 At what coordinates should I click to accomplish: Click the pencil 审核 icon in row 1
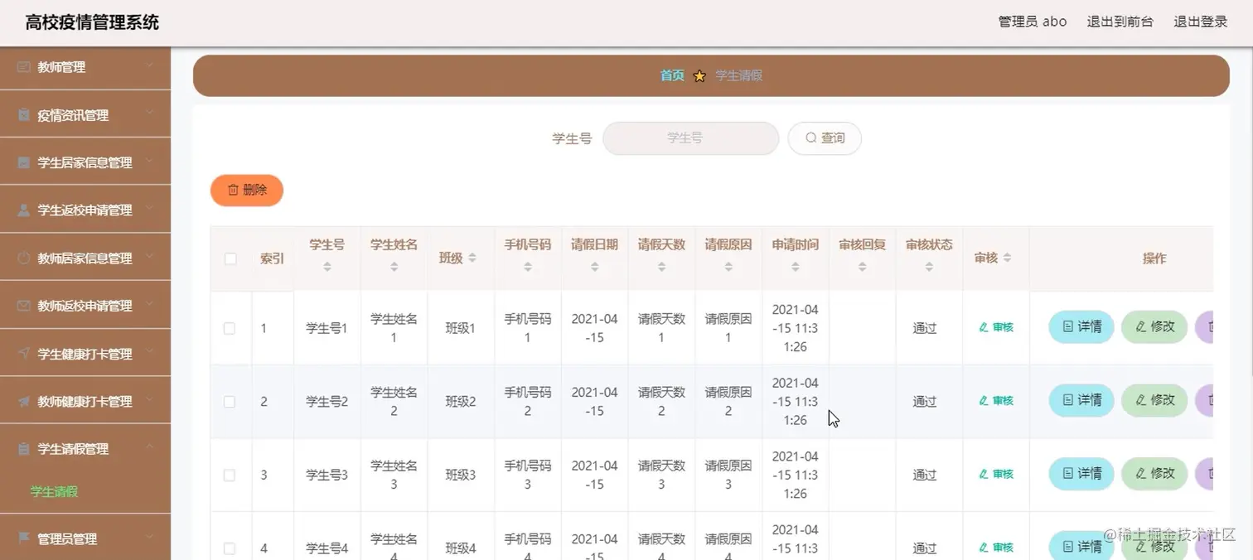click(985, 327)
